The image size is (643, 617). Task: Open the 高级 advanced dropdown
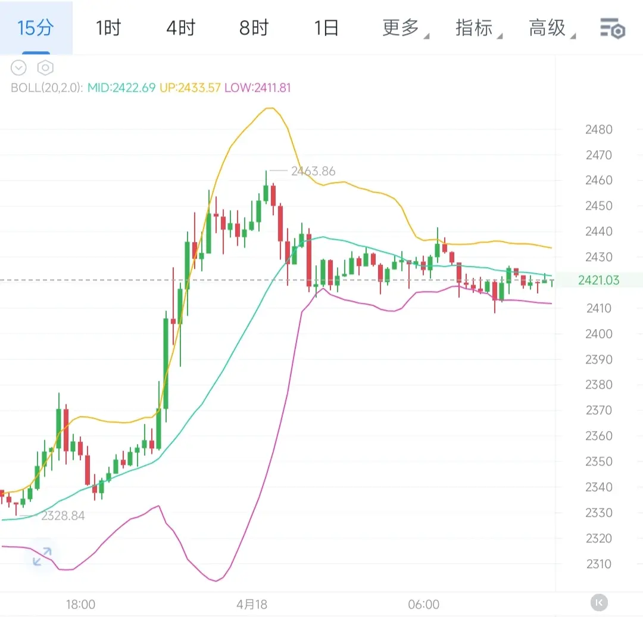click(x=551, y=28)
